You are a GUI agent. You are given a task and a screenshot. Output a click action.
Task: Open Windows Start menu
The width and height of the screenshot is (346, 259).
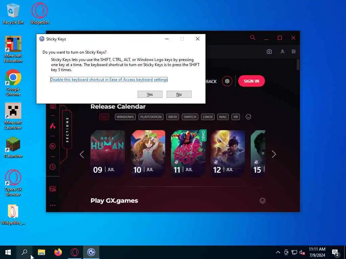(x=8, y=252)
